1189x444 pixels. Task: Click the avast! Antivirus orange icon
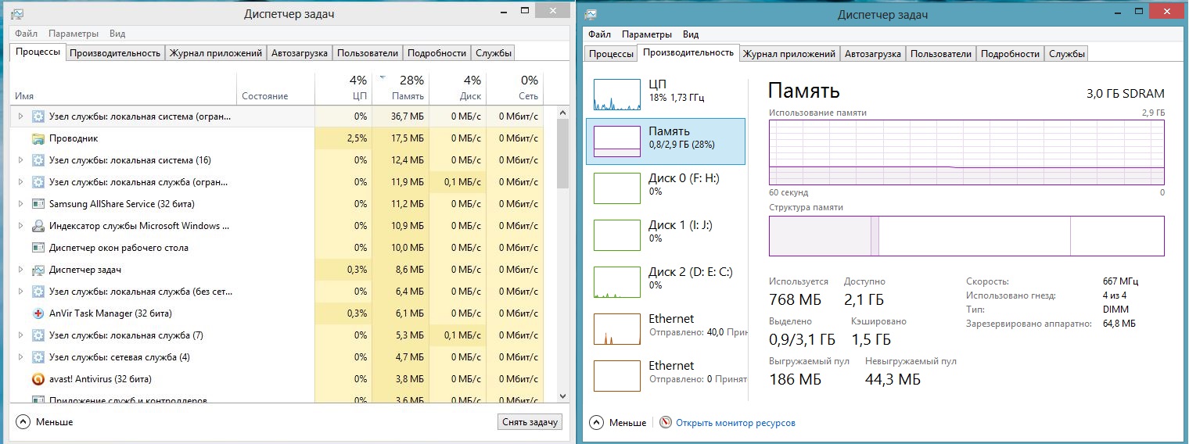coord(38,379)
